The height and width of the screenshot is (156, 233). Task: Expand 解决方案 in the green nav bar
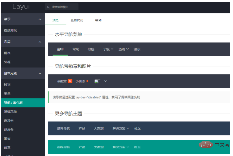[x=121, y=147]
